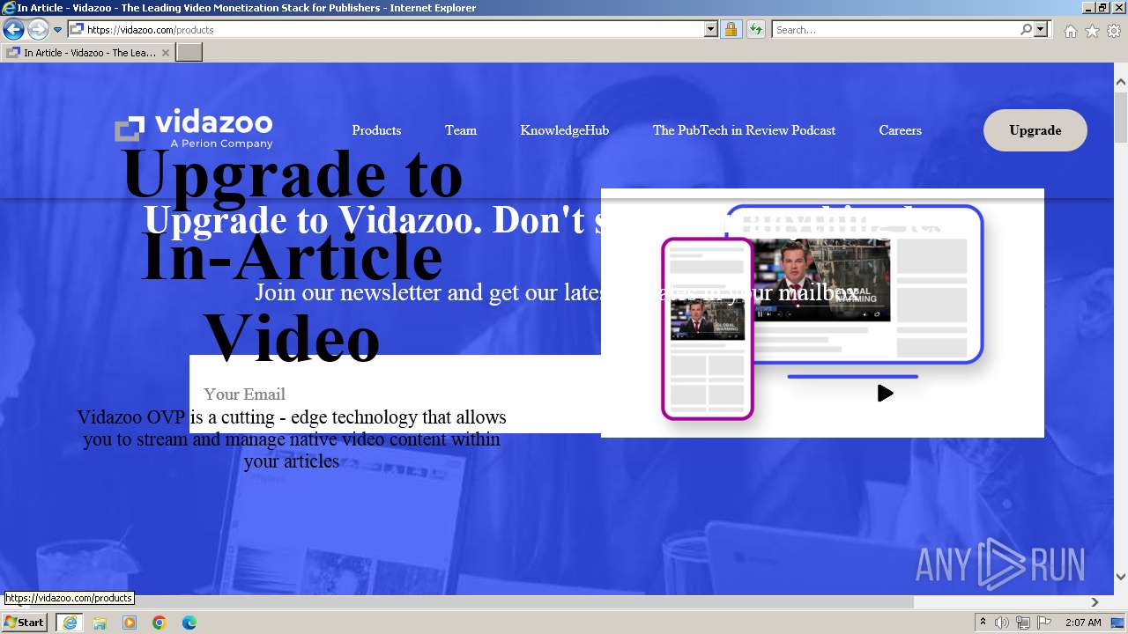Click the Upgrade button
The width and height of the screenshot is (1128, 634).
pyautogui.click(x=1035, y=130)
